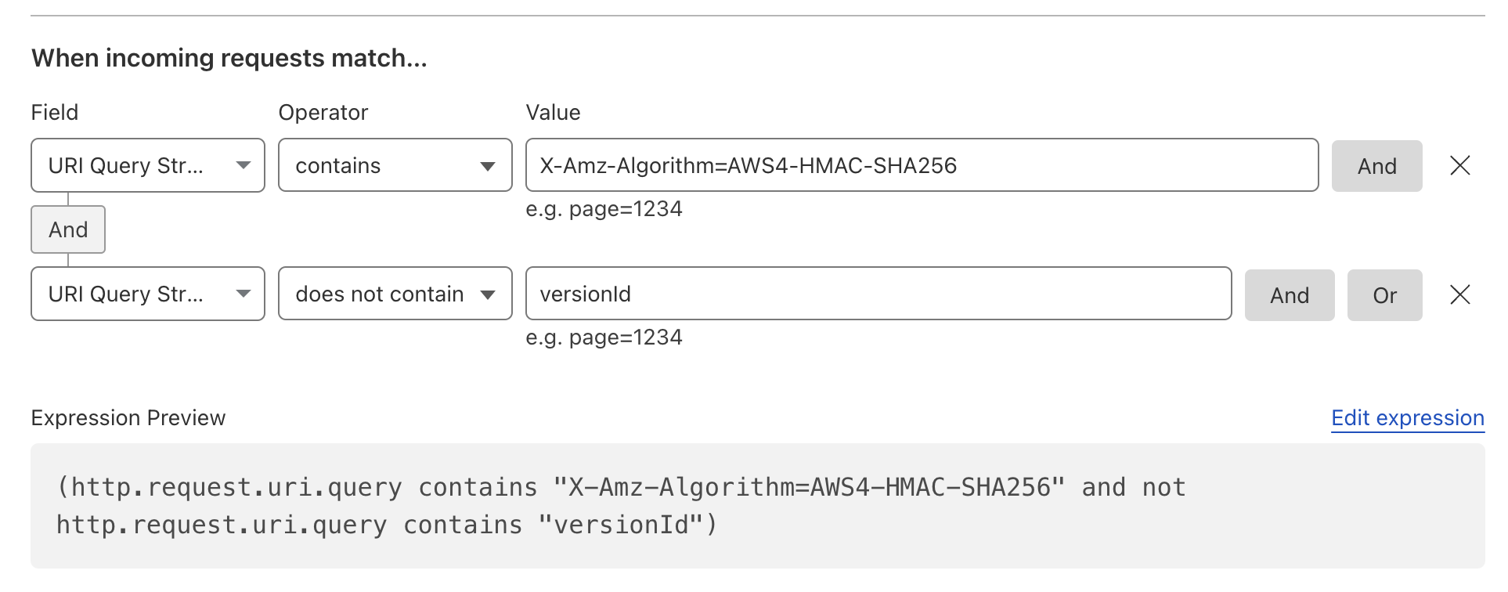Delete the versionId condition row
Image resolution: width=1508 pixels, height=592 pixels.
coord(1459,294)
